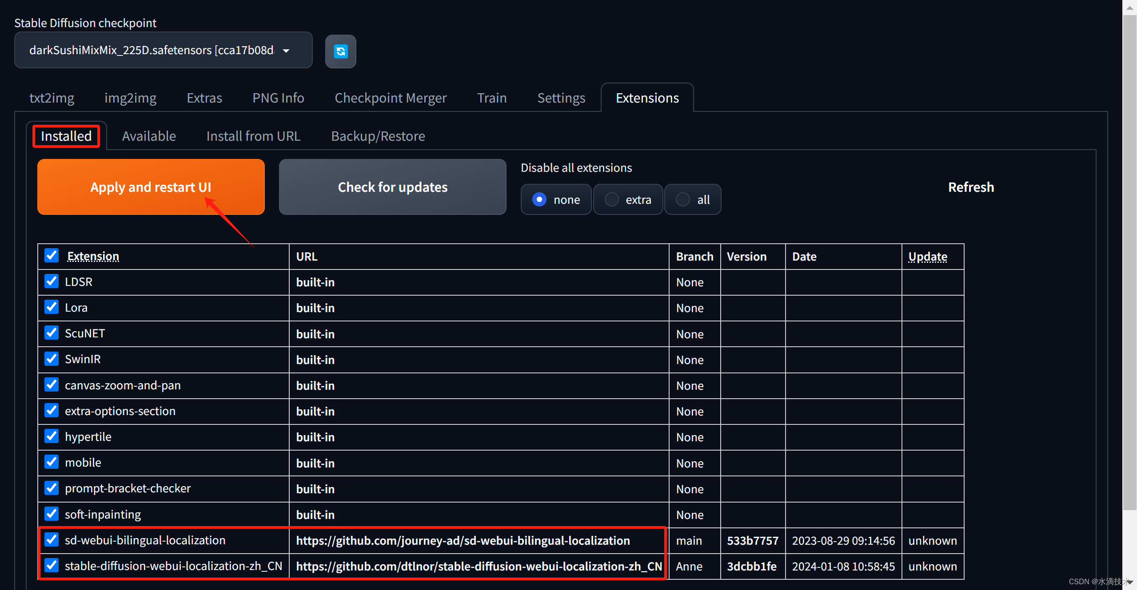Image resolution: width=1137 pixels, height=590 pixels.
Task: Select the Installed sub-tab
Action: (66, 136)
